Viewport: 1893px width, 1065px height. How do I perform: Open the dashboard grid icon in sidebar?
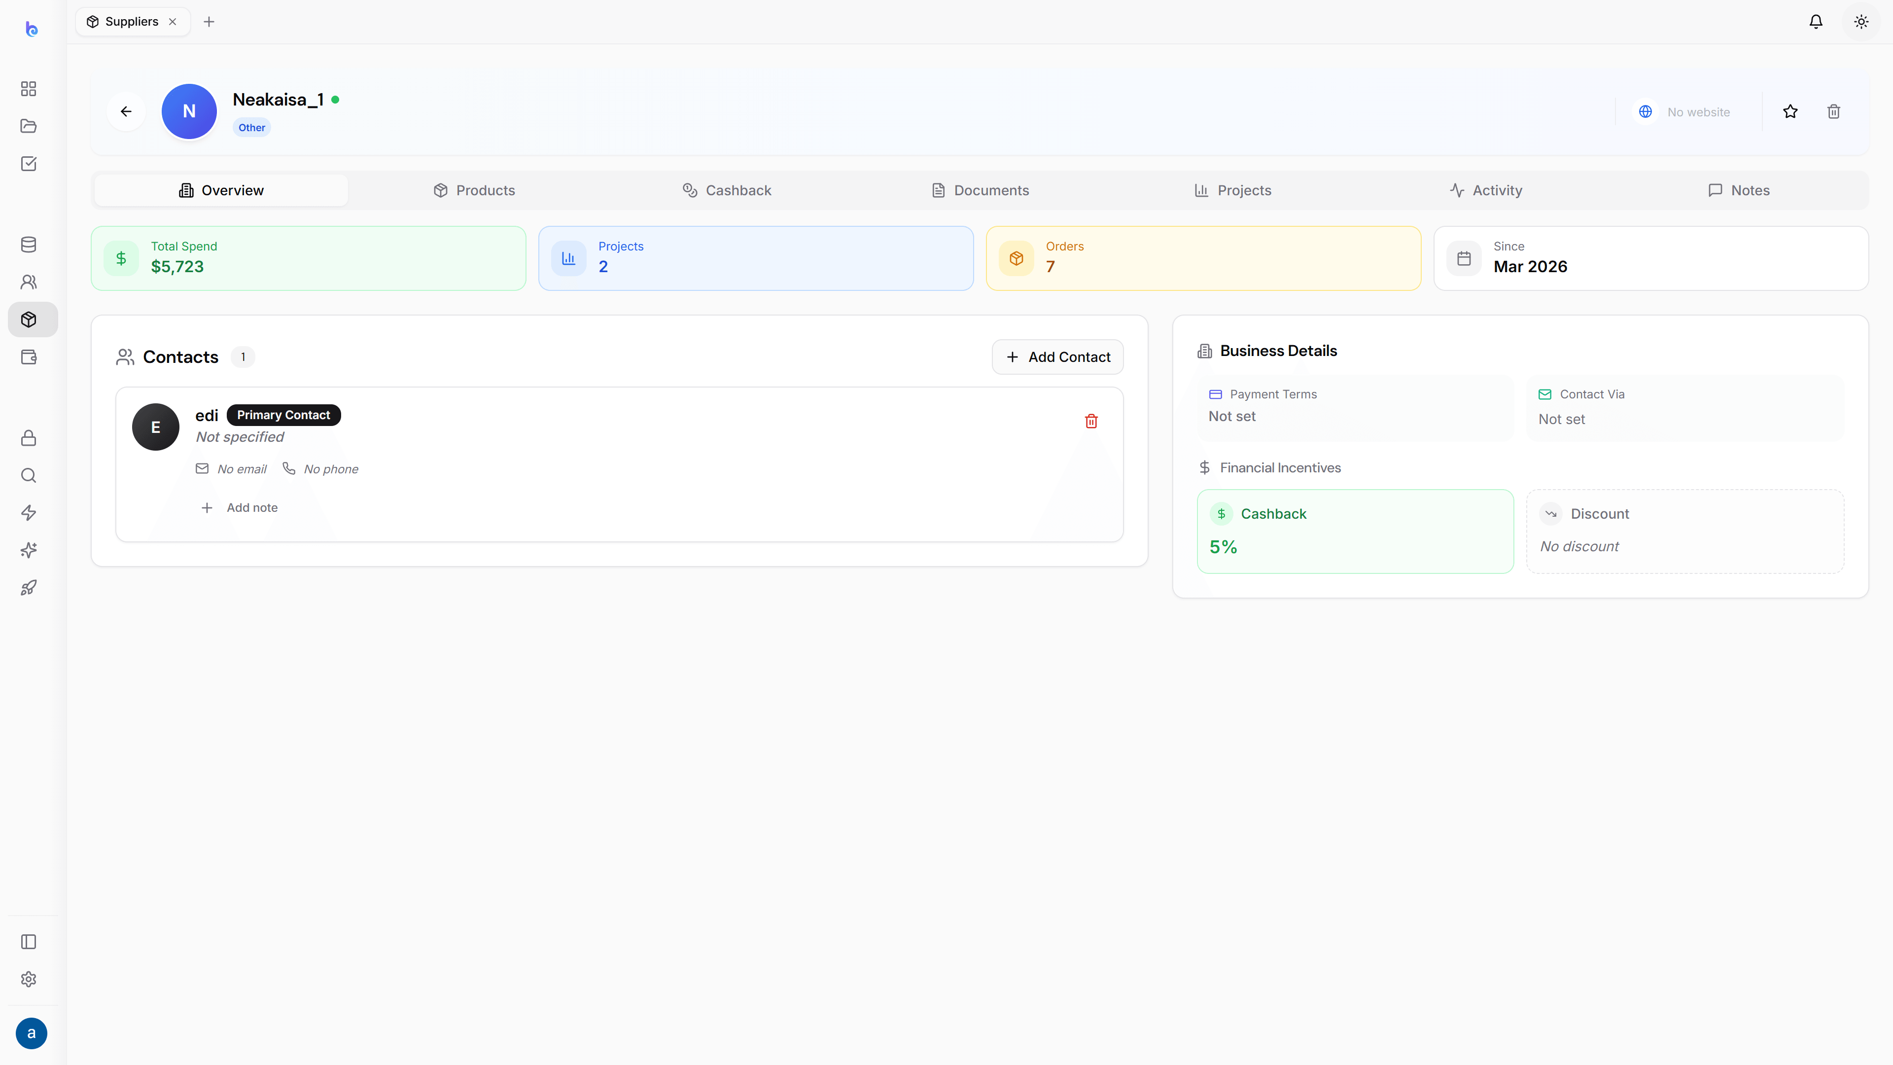click(x=29, y=89)
